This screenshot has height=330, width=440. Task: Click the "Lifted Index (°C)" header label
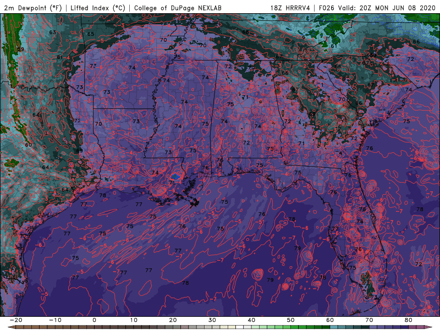tap(98, 8)
